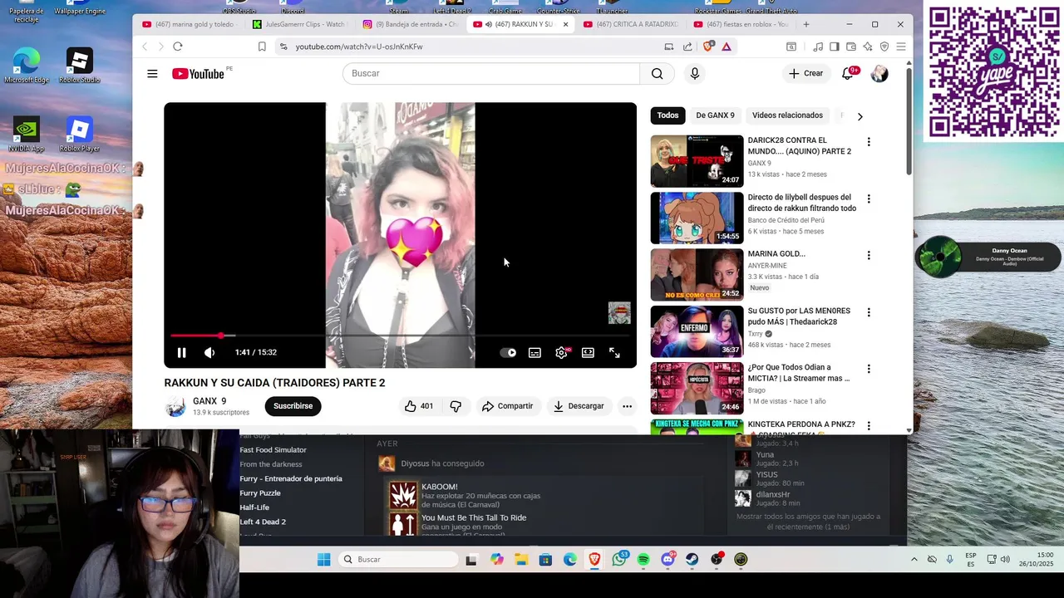
Task: Open Windows Start menu
Action: pos(324,560)
